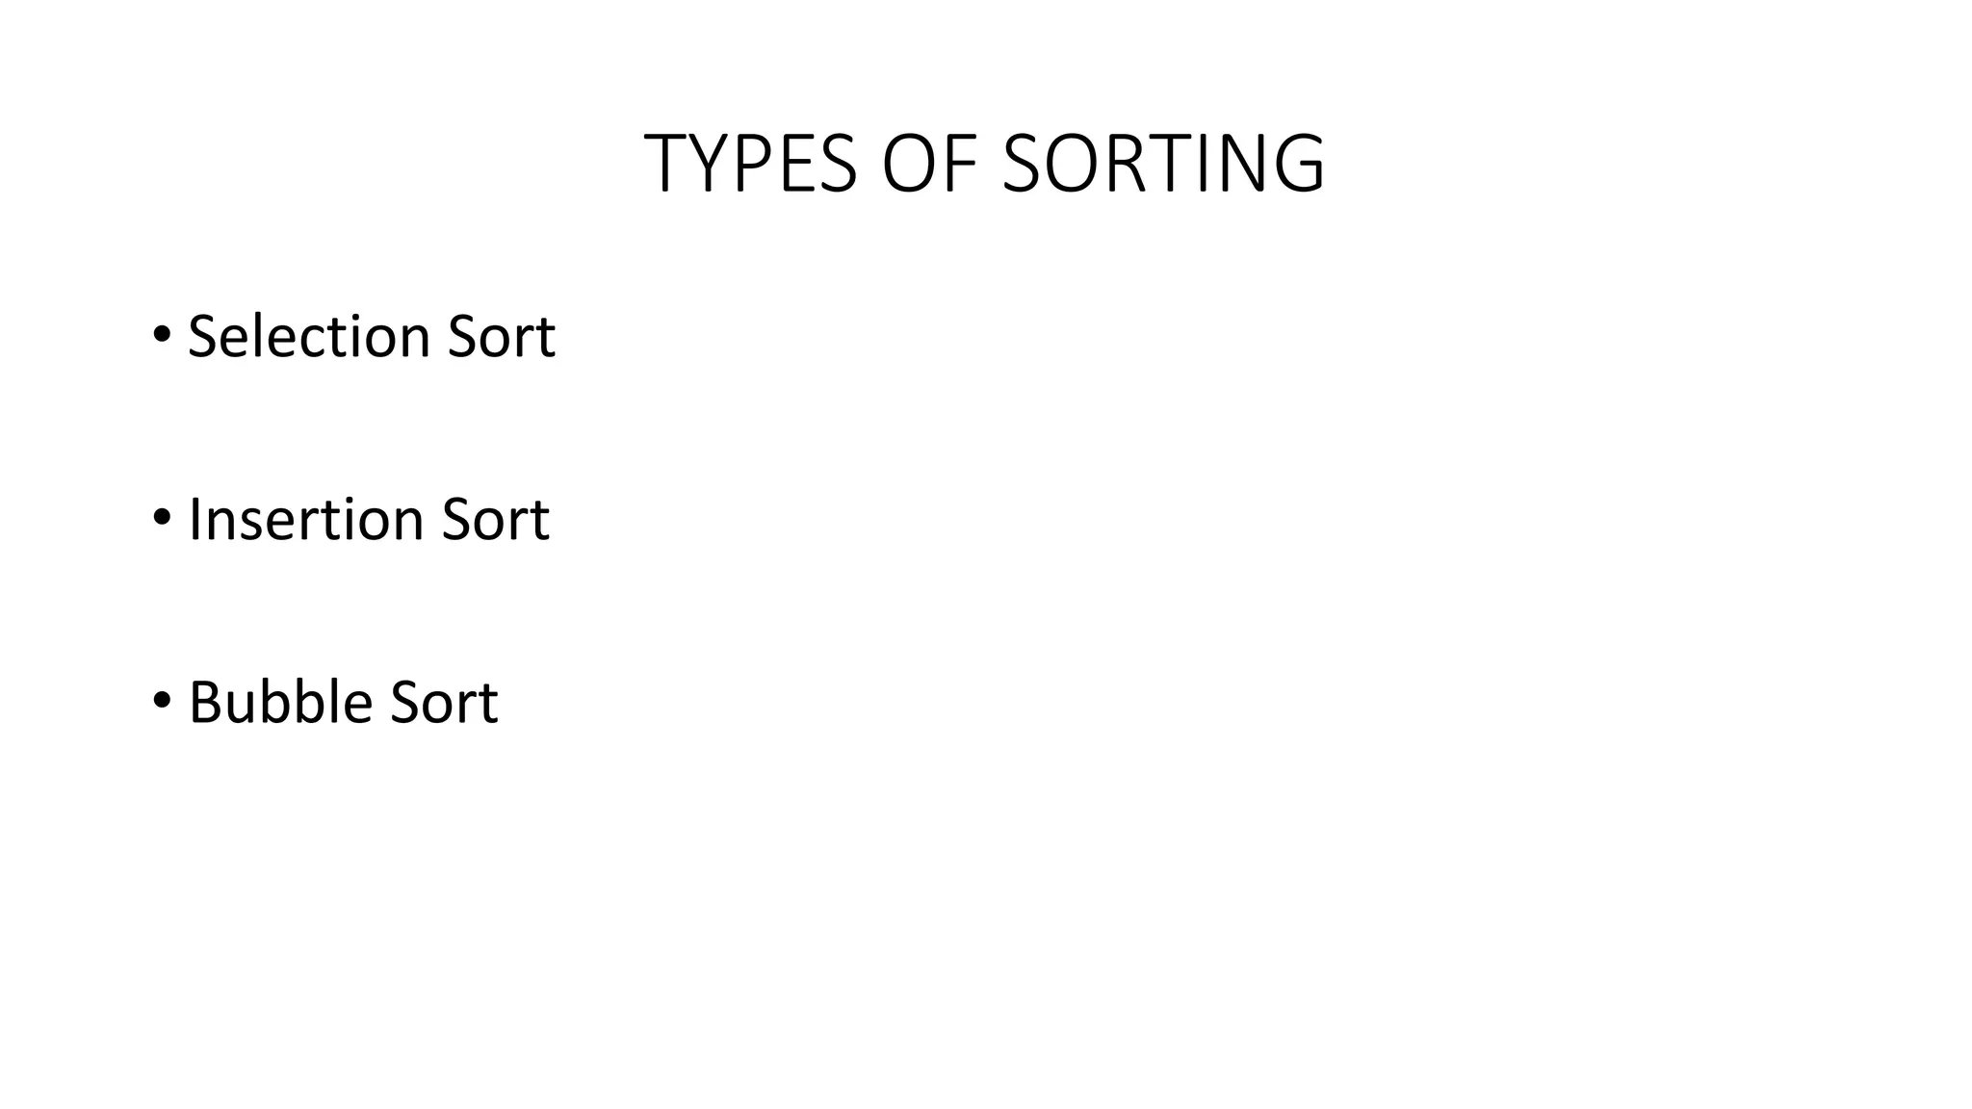Click the word Sort after Insertion
This screenshot has height=1109, width=1972.
pyautogui.click(x=495, y=521)
